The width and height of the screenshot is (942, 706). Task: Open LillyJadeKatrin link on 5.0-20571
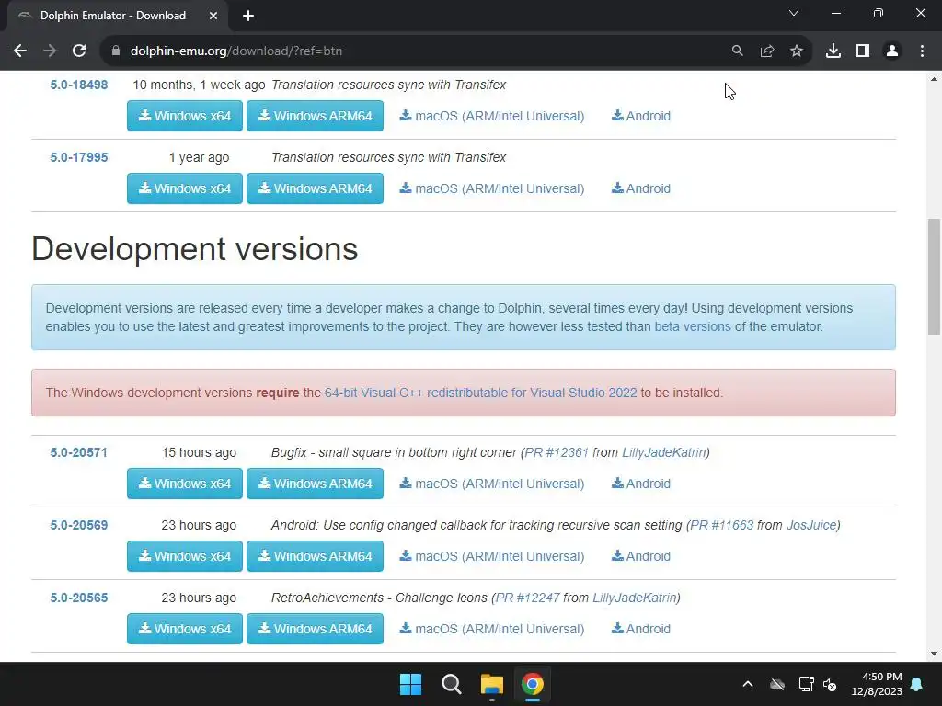pyautogui.click(x=664, y=452)
